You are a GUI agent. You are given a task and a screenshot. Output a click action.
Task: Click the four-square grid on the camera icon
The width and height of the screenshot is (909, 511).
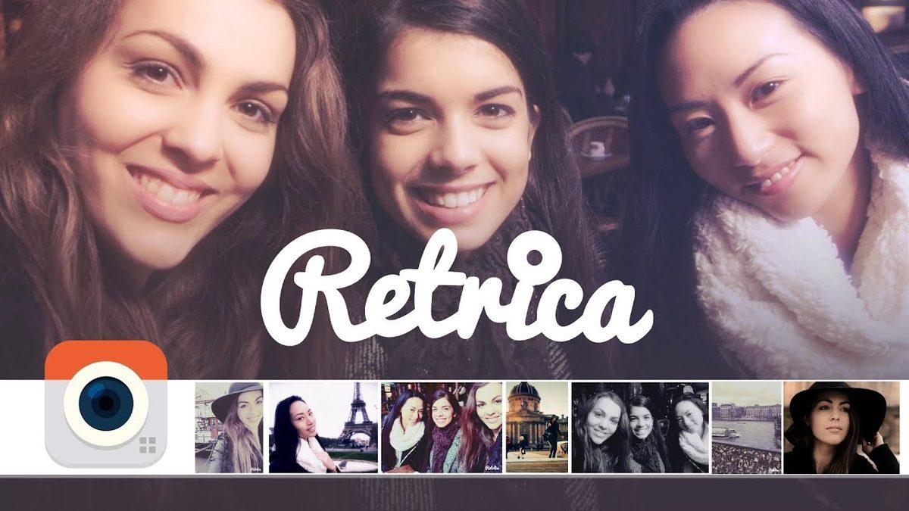[x=148, y=445]
